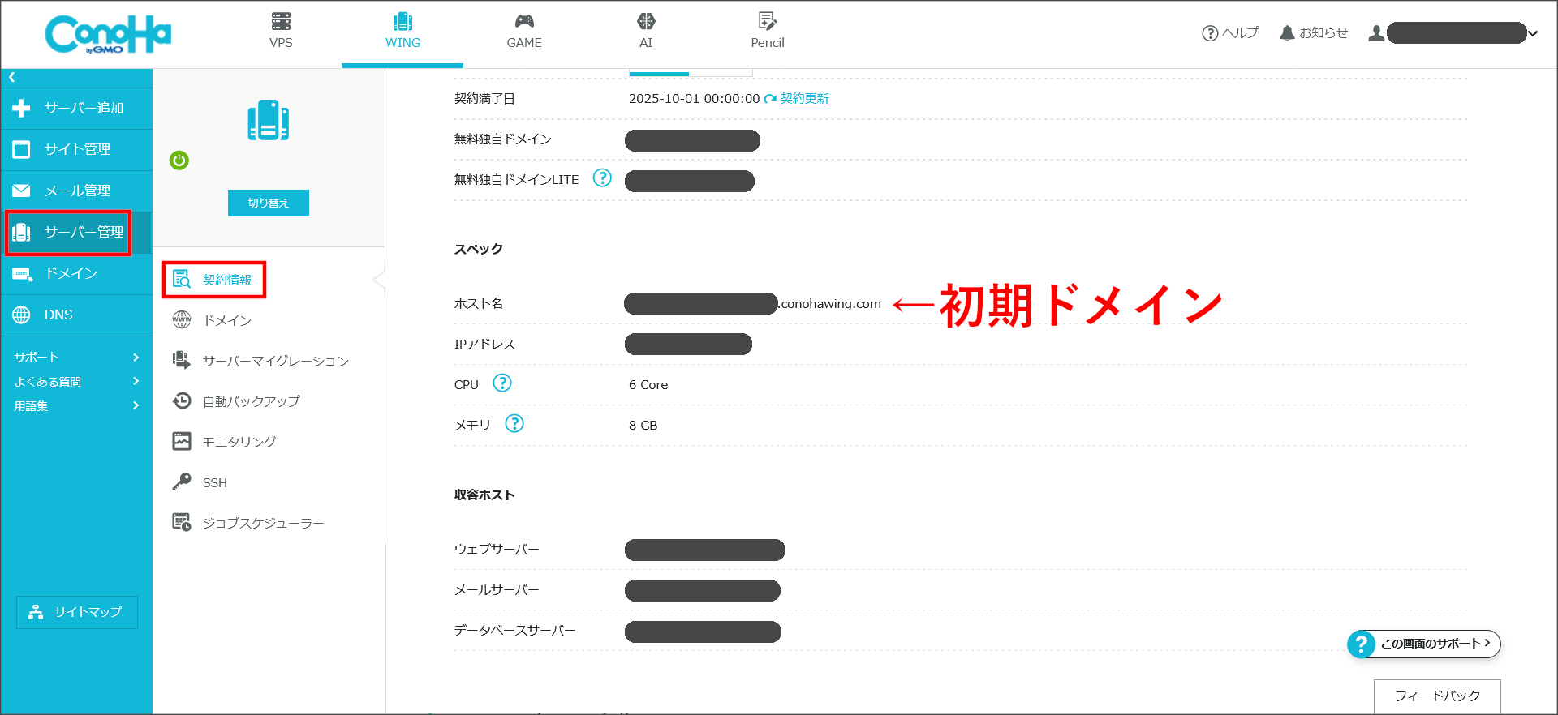Click the 契約更新 link
1558x715 pixels.
click(x=804, y=99)
